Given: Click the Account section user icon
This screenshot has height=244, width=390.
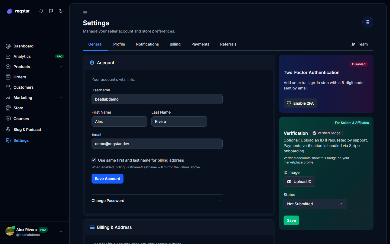Looking at the screenshot, I should (x=92, y=63).
